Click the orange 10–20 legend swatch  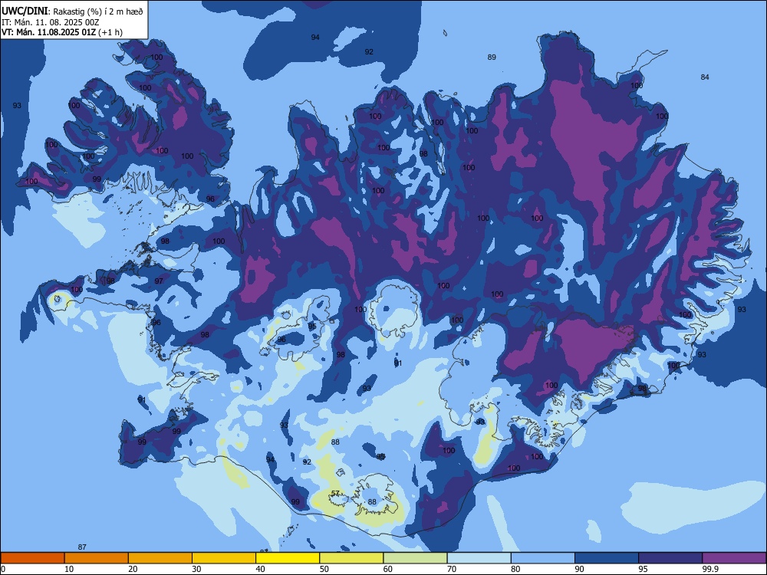(x=97, y=558)
